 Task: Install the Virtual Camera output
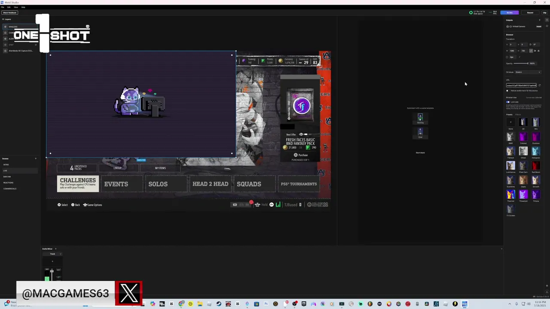coord(538,27)
